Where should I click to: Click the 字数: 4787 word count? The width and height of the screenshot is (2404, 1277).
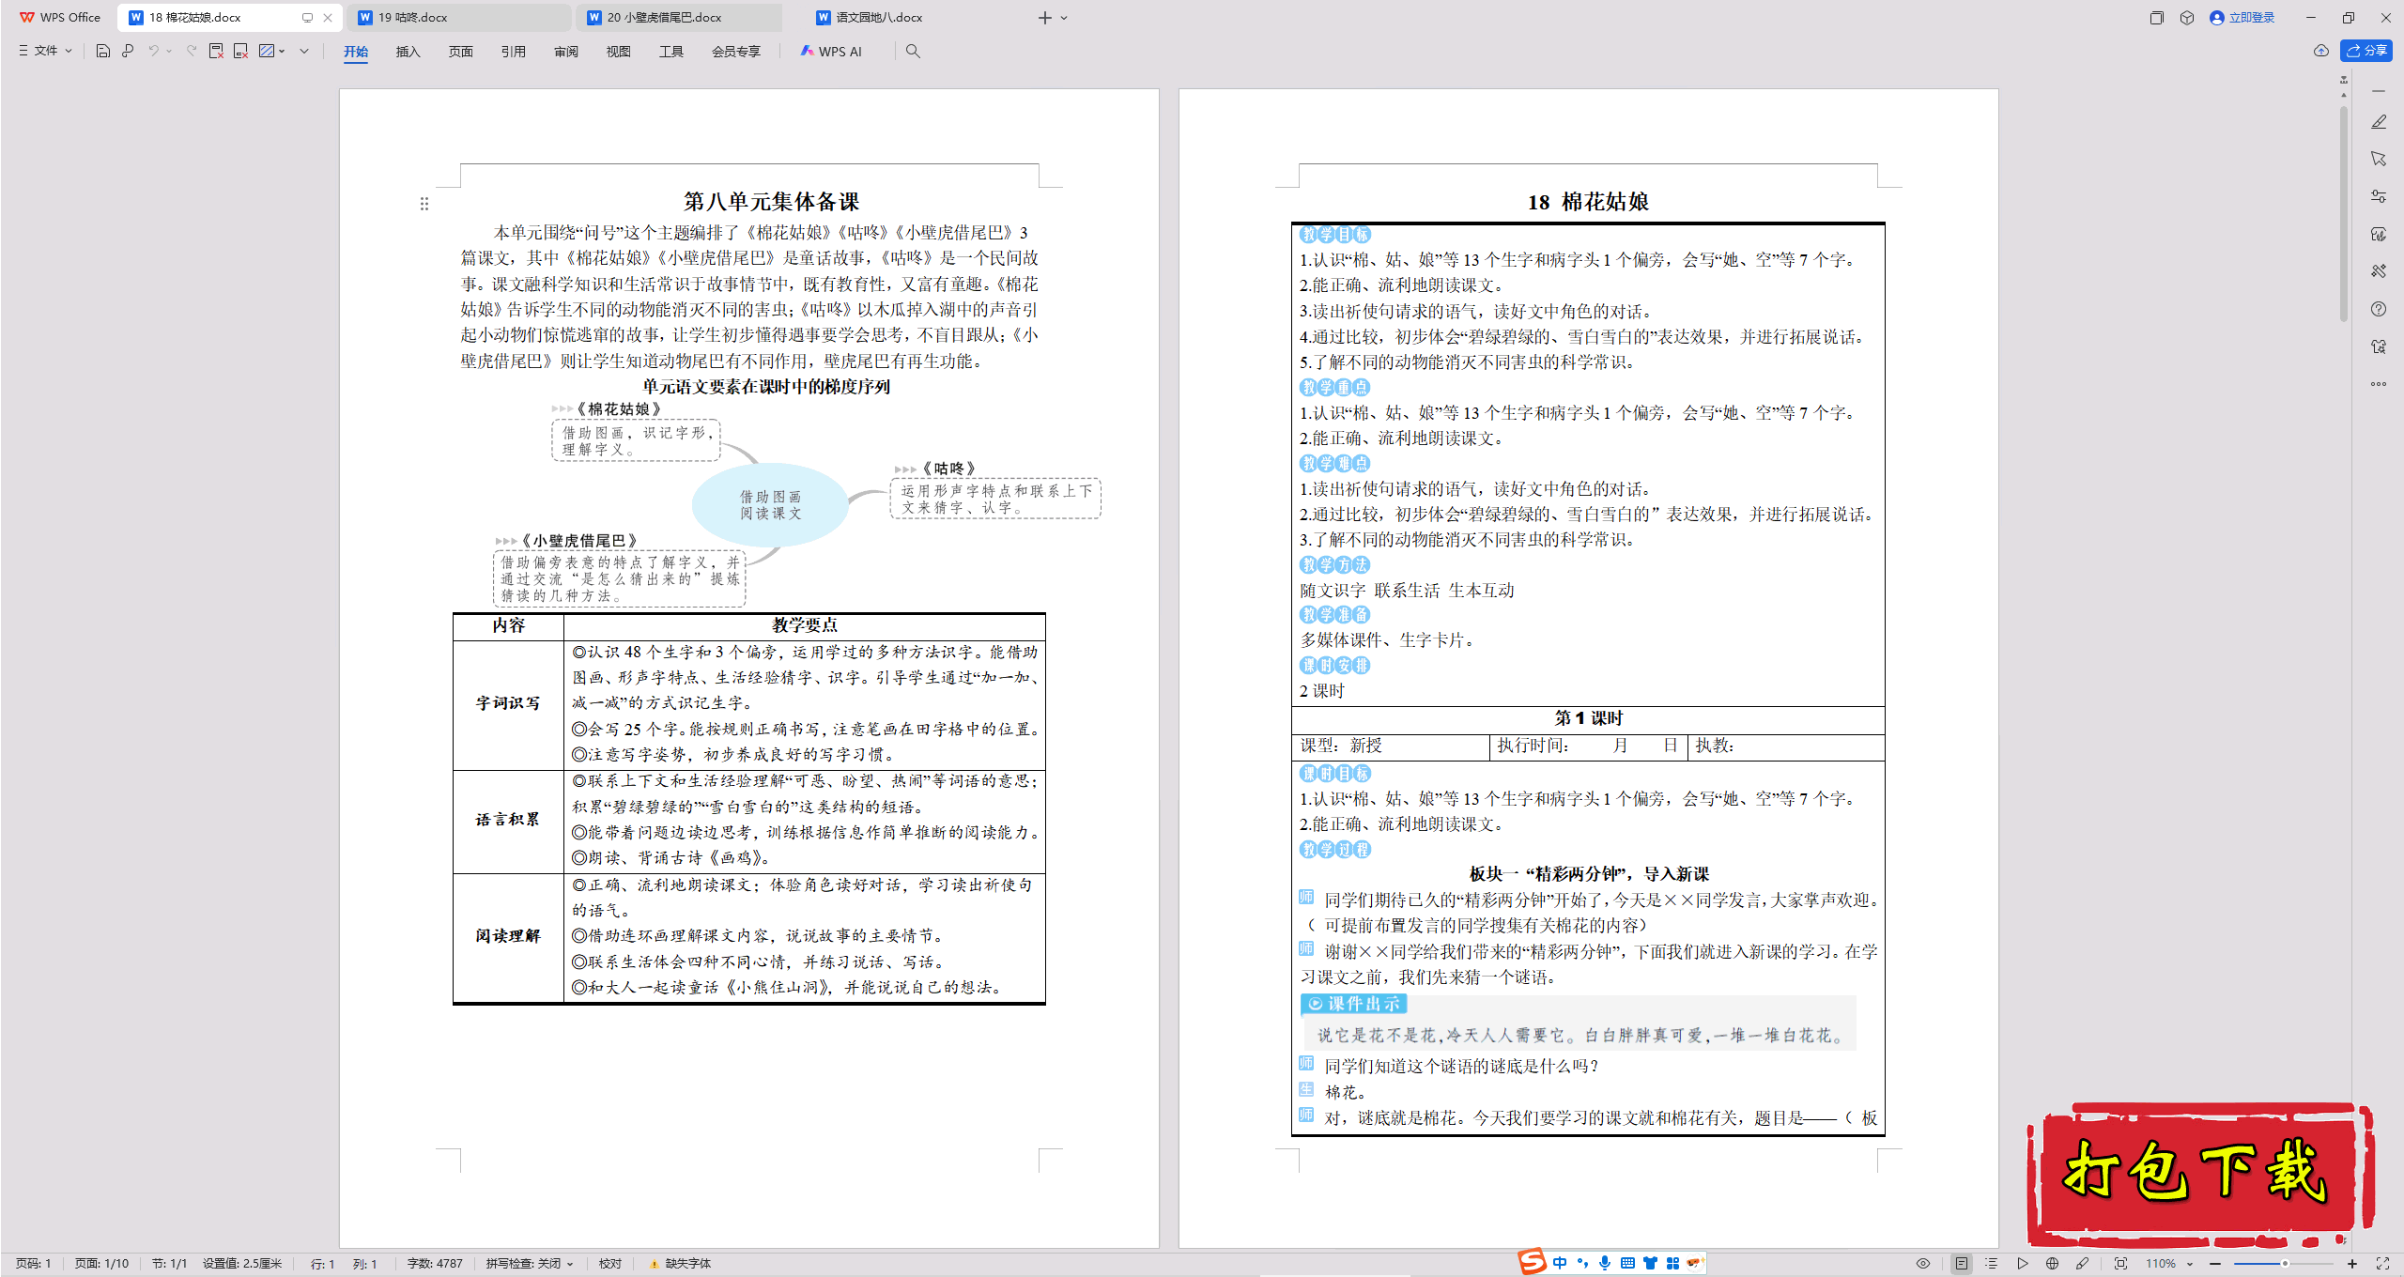[435, 1264]
